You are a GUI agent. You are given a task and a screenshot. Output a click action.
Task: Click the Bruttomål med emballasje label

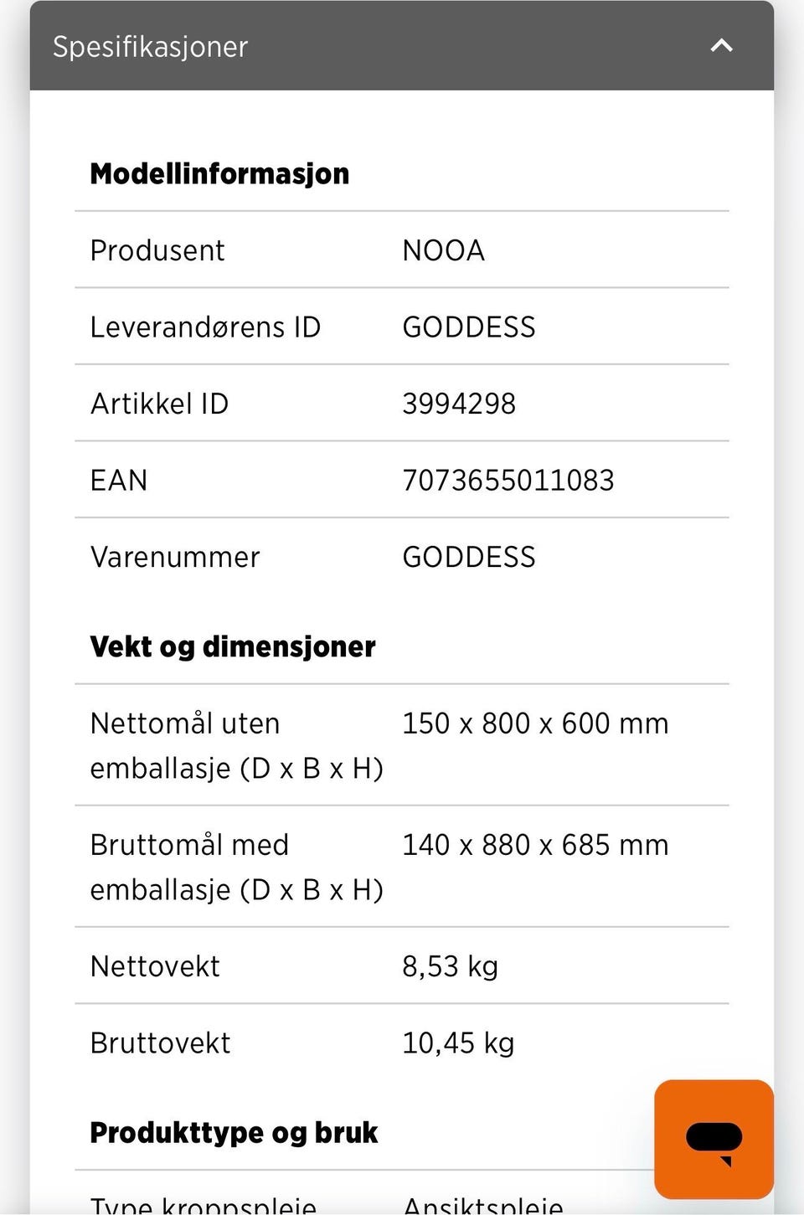coord(236,867)
